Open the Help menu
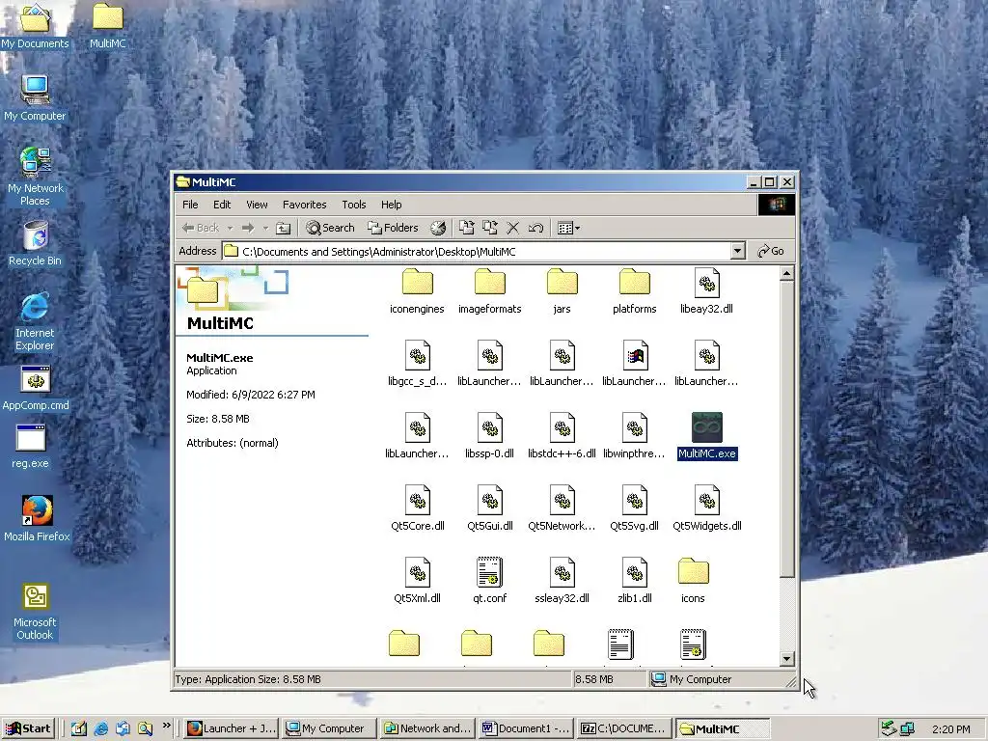Image resolution: width=988 pixels, height=741 pixels. (392, 205)
